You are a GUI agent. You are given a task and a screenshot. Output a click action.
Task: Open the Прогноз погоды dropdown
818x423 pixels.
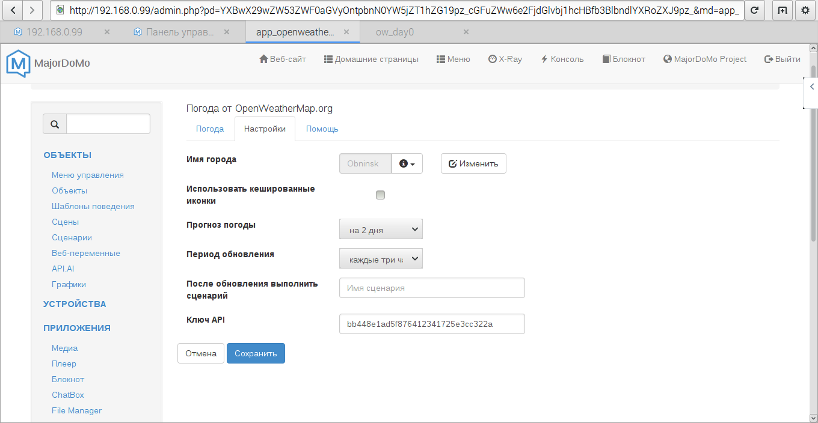click(x=381, y=229)
